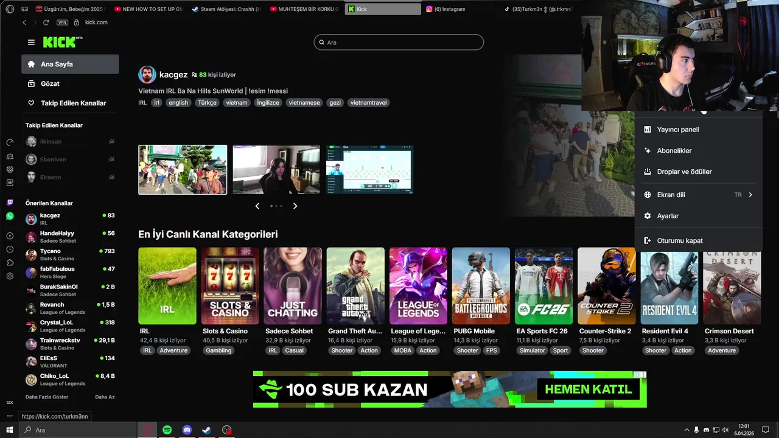Screen dimensions: 779x438
Task: Go back with browser back arrow
Action: coord(24,23)
